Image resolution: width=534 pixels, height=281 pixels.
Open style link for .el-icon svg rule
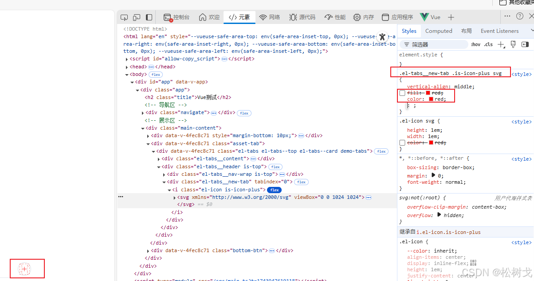(522, 122)
